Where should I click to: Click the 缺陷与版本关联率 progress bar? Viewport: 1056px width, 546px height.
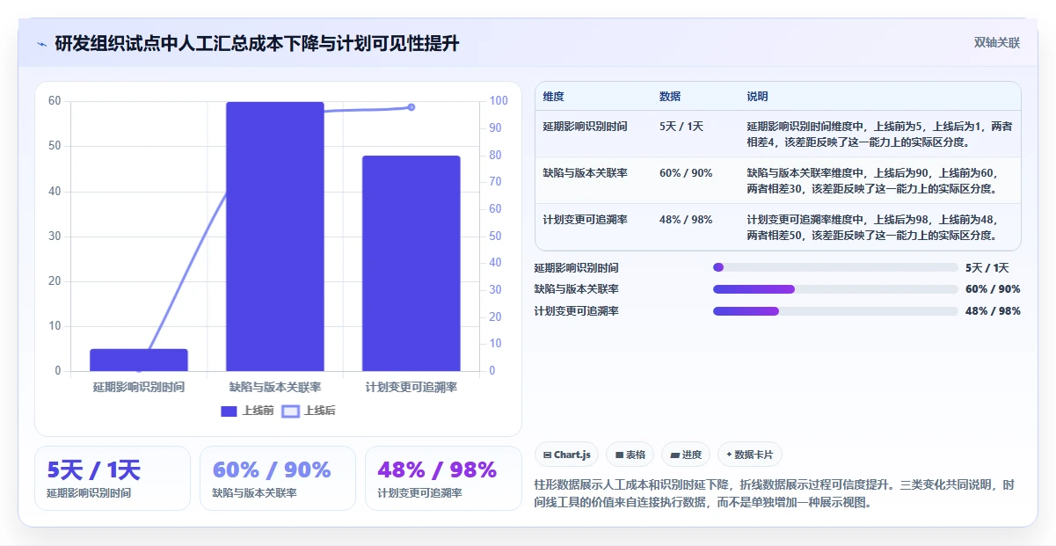coord(835,289)
